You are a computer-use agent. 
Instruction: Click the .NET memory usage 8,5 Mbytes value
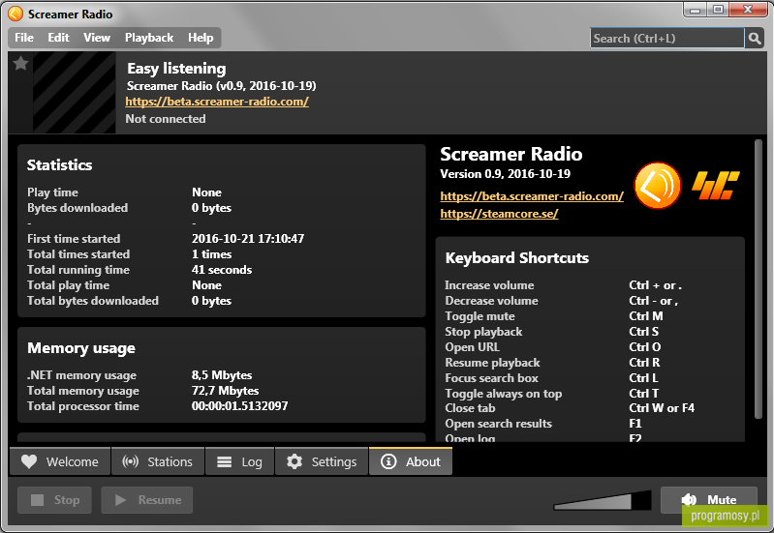coord(222,375)
